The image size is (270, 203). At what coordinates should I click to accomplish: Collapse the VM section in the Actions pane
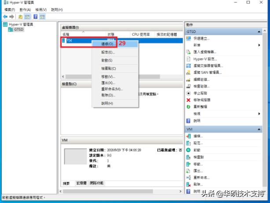point(259,129)
